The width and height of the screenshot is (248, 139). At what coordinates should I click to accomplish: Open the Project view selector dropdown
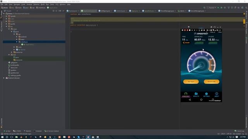(x=10, y=11)
